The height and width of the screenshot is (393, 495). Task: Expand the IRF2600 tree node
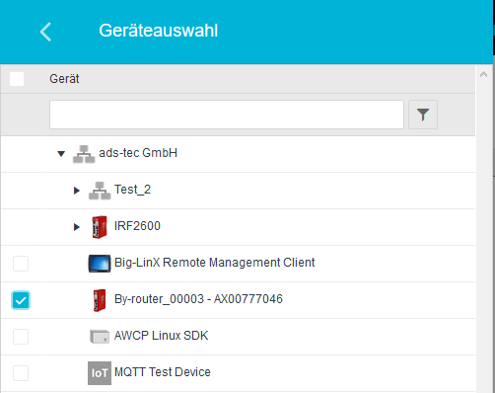coord(77,227)
